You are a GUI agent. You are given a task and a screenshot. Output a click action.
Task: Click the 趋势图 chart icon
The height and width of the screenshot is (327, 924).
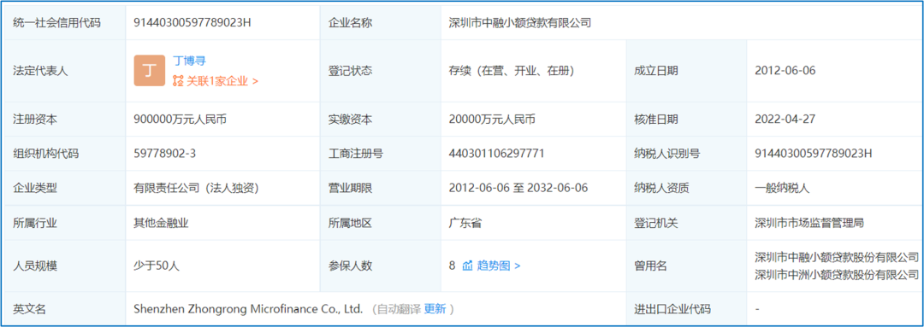click(x=467, y=266)
